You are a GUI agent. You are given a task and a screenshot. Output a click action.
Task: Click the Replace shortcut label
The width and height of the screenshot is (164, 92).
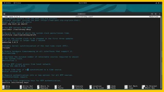pyautogui.click(x=44, y=88)
